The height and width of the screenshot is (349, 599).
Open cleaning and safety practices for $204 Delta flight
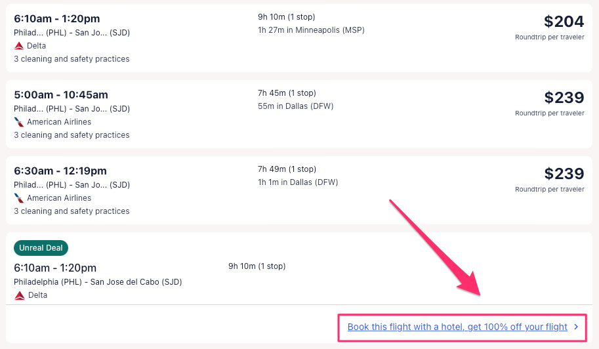72,59
